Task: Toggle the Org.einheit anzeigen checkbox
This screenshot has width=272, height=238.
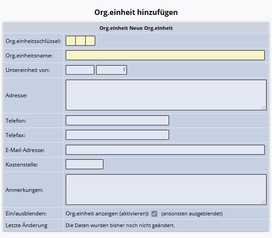Action: (154, 214)
